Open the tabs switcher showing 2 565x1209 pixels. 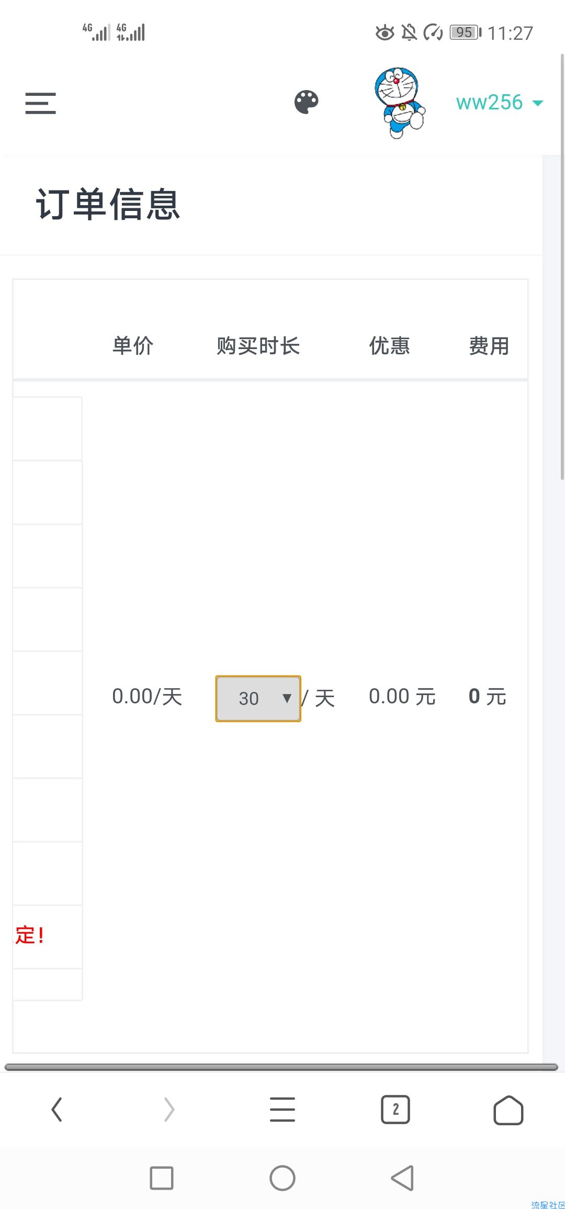pyautogui.click(x=395, y=1110)
